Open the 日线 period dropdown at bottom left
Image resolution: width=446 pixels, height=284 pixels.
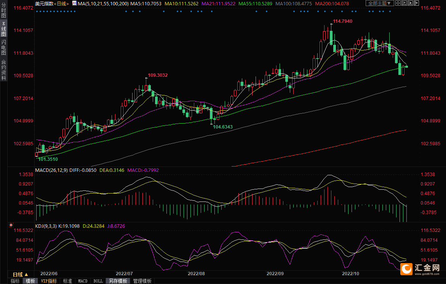click(21, 274)
